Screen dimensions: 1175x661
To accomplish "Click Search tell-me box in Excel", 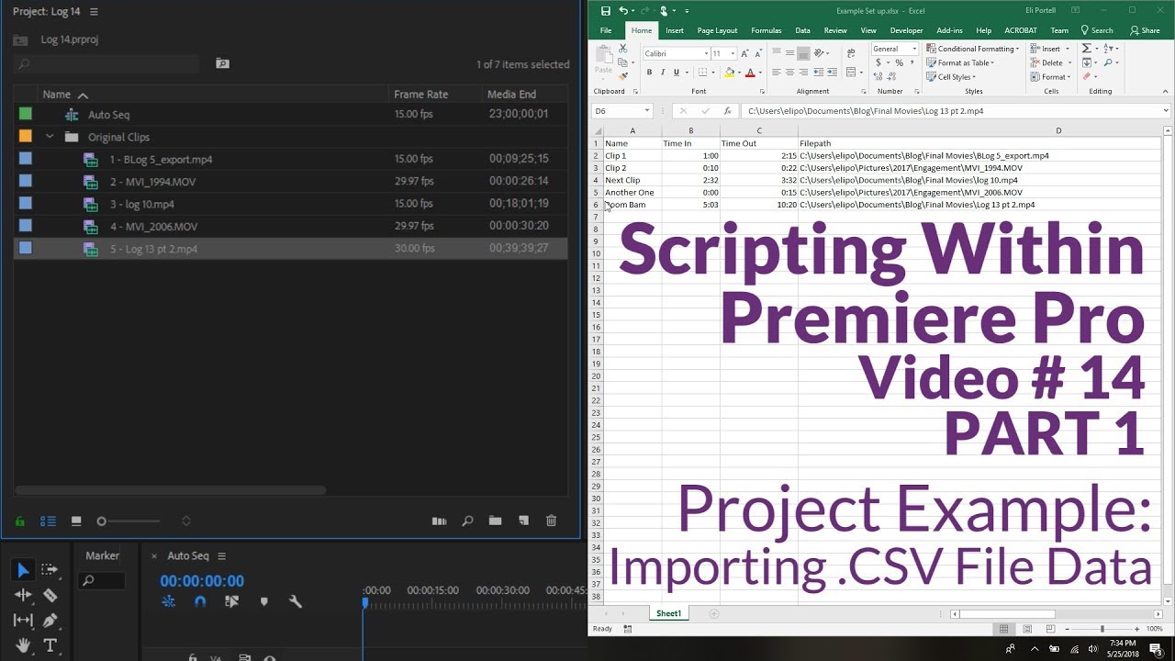I will (x=1096, y=30).
